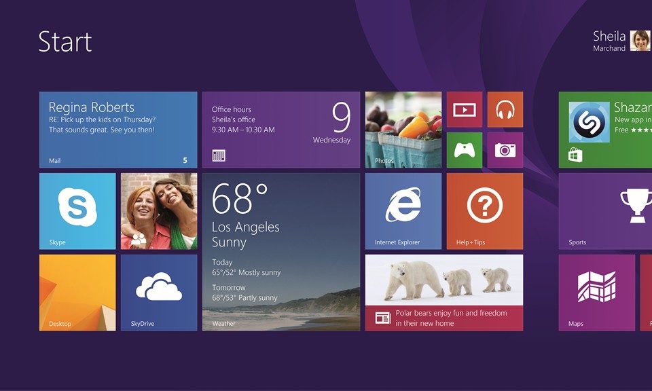Open the People tile with two women
Viewport: 652px width, 391px height.
[159, 211]
